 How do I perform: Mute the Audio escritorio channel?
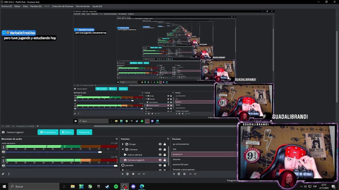pyautogui.click(x=3, y=152)
